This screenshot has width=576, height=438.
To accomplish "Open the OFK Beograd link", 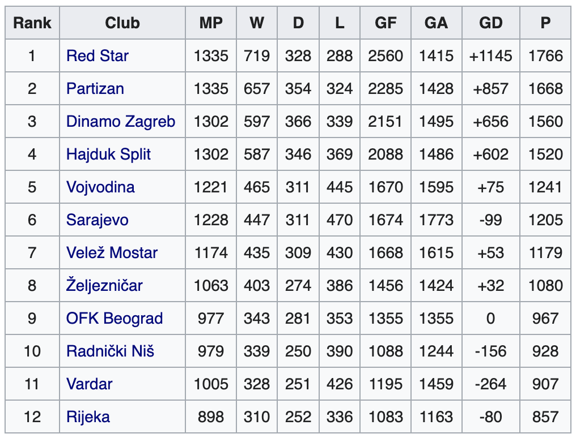I will 115,319.
